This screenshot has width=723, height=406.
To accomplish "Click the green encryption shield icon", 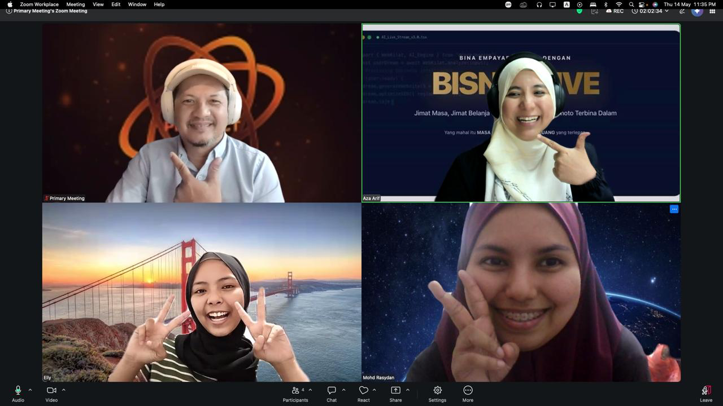I will click(x=580, y=11).
